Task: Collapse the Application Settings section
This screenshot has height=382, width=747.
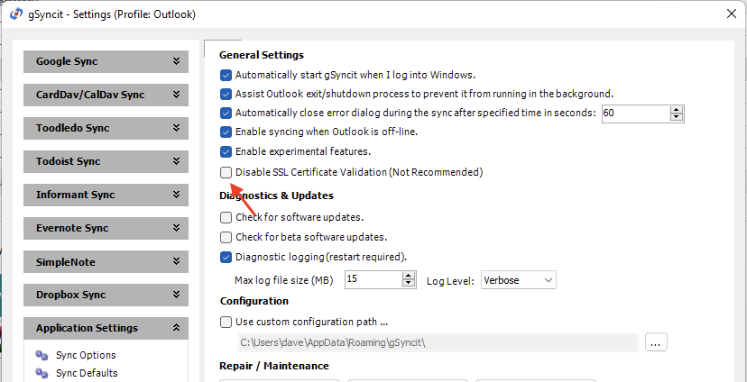Action: coord(106,328)
